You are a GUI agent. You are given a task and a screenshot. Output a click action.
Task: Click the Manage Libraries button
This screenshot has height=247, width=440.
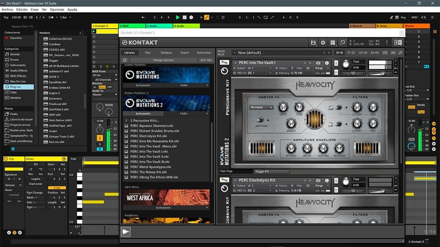(164, 60)
